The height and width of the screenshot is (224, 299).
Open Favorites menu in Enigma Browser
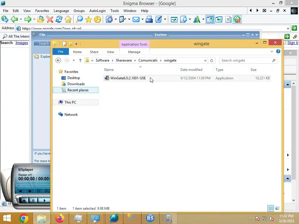click(x=42, y=11)
